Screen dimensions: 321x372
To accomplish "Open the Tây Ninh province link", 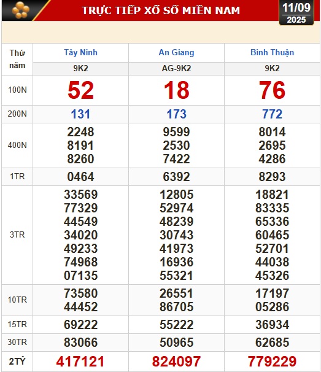I will pyautogui.click(x=80, y=52).
